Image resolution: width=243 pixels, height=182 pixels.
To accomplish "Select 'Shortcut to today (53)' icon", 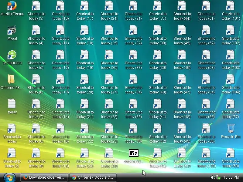I will pyautogui.click(x=207, y=60).
